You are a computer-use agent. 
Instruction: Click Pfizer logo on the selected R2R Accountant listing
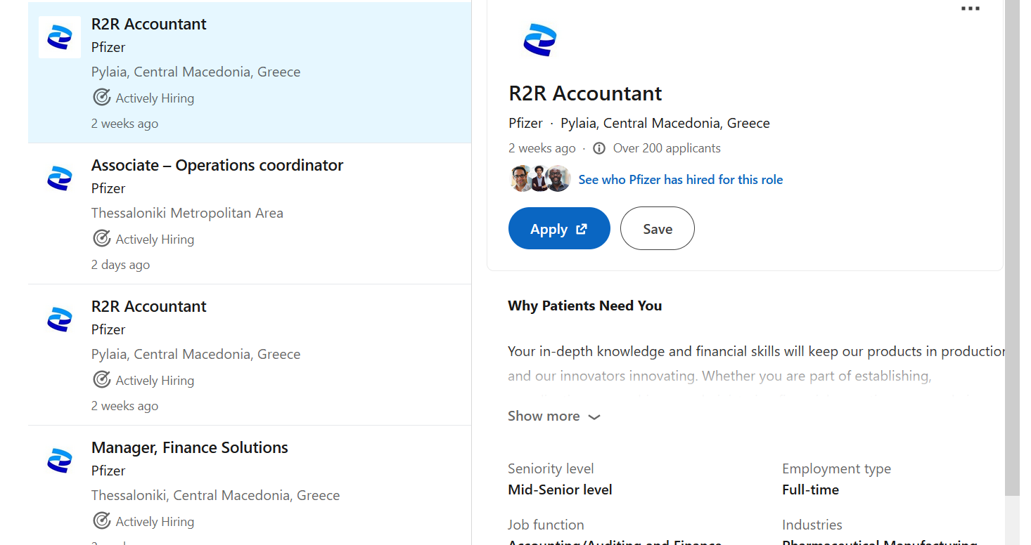pyautogui.click(x=60, y=37)
